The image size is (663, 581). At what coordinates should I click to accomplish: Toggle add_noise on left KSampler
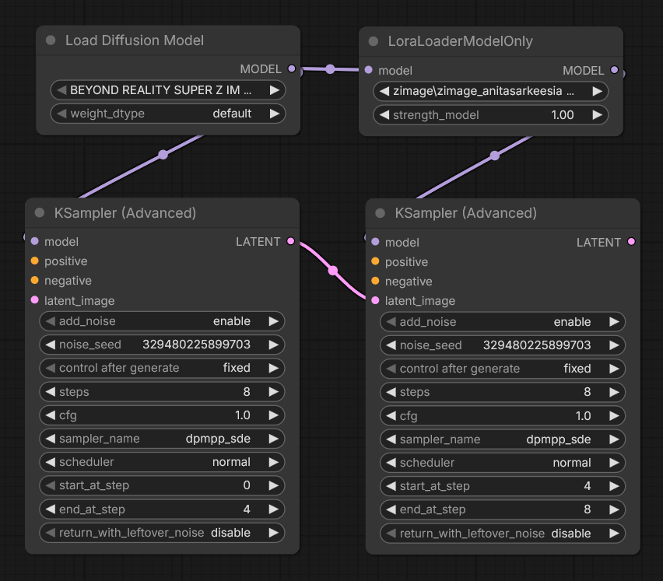tap(162, 321)
